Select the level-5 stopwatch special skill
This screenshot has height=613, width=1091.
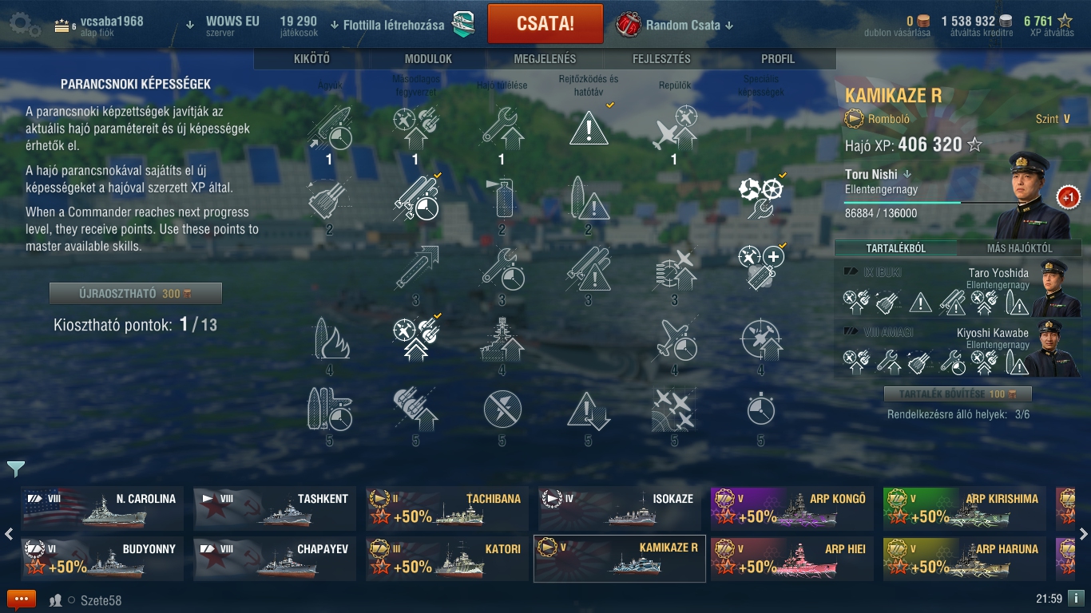(760, 409)
